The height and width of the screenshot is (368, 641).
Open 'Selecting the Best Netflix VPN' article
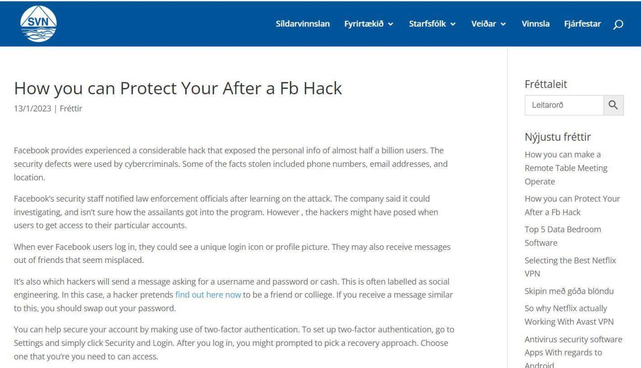coord(570,267)
